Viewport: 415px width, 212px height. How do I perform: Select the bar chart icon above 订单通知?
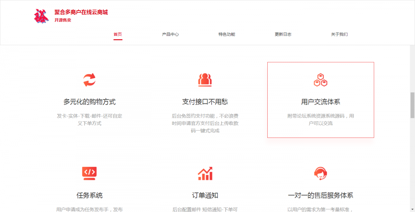click(x=205, y=173)
